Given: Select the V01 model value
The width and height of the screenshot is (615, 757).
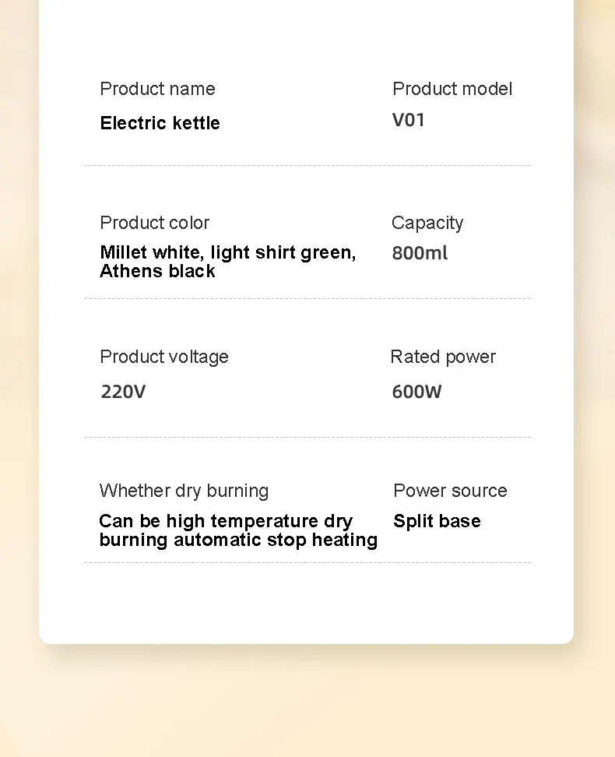Looking at the screenshot, I should click(409, 120).
